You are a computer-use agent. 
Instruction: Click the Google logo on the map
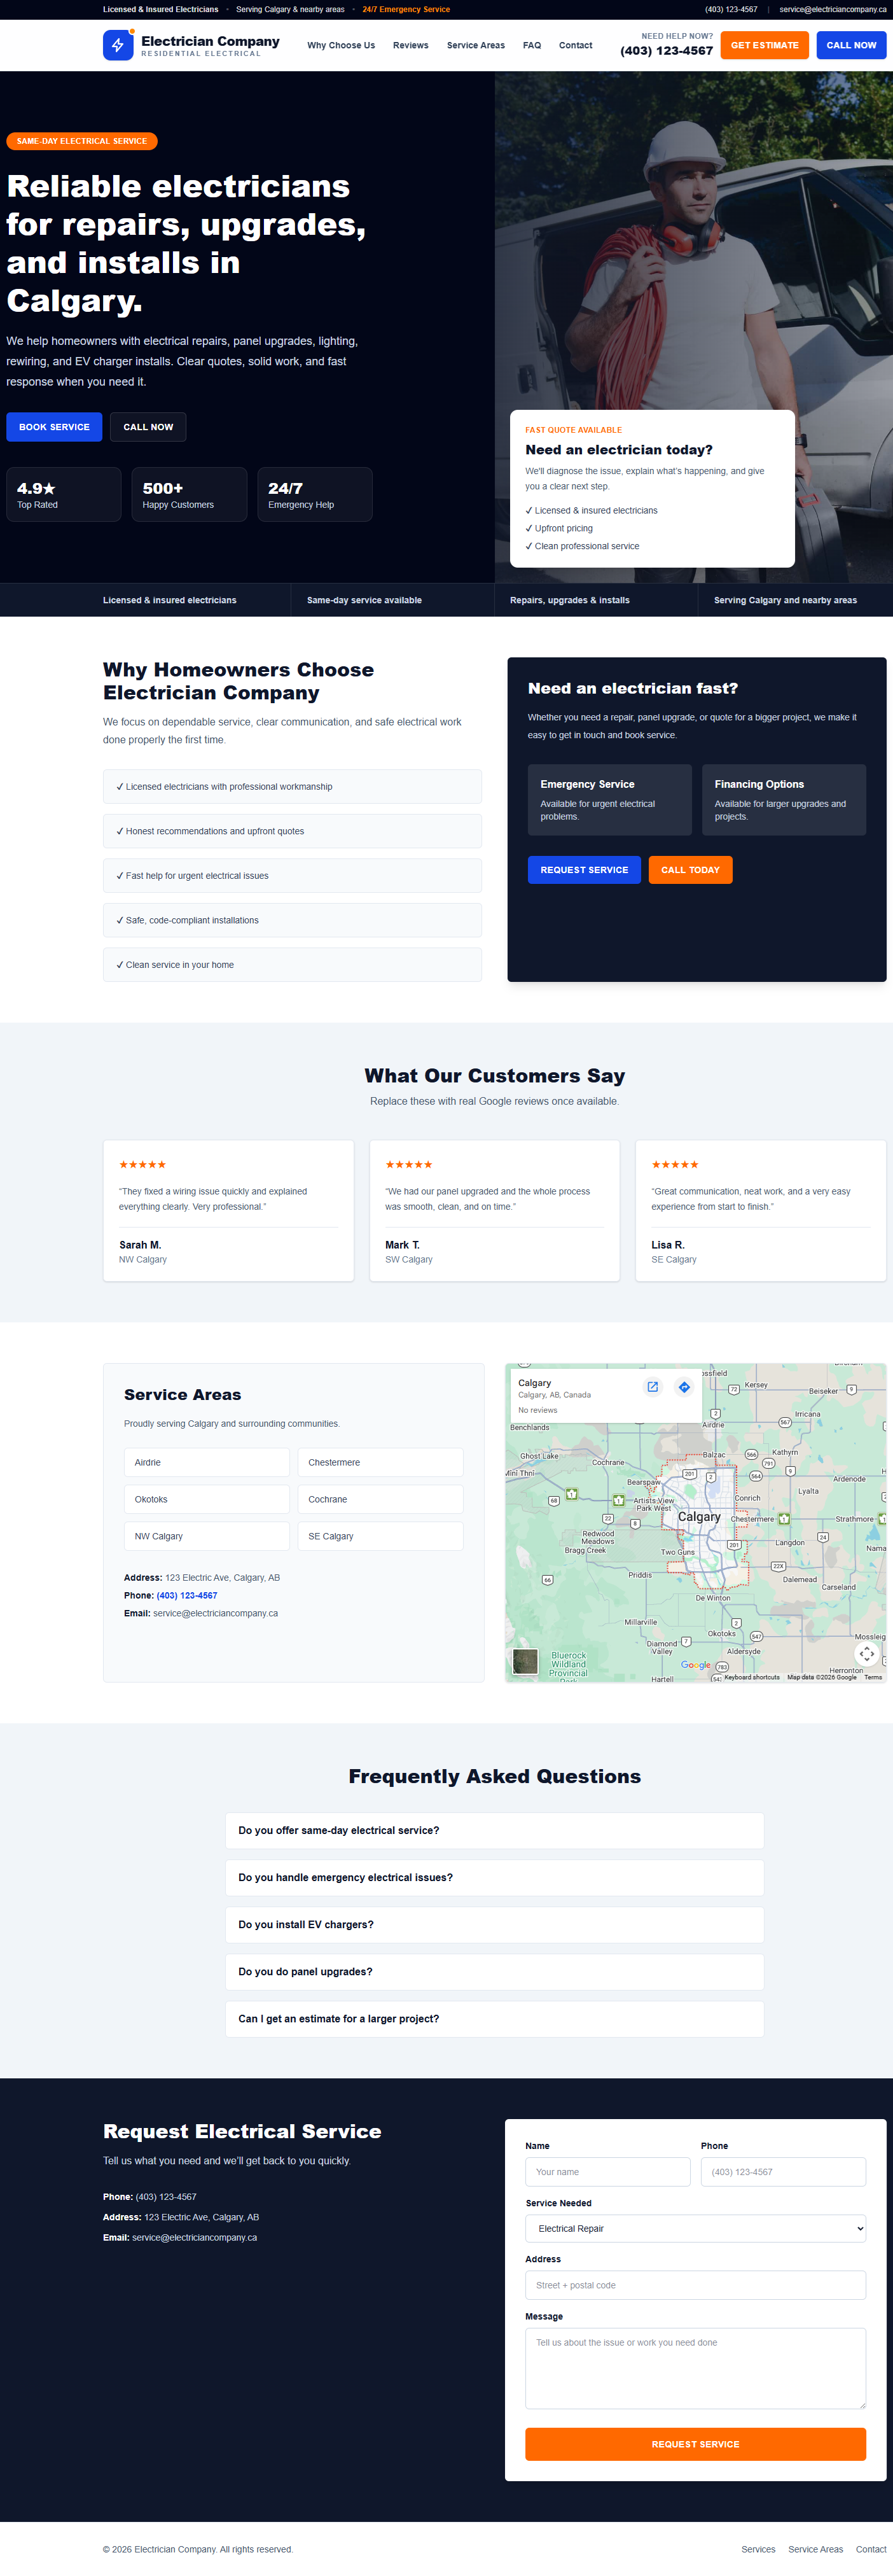click(x=695, y=1665)
